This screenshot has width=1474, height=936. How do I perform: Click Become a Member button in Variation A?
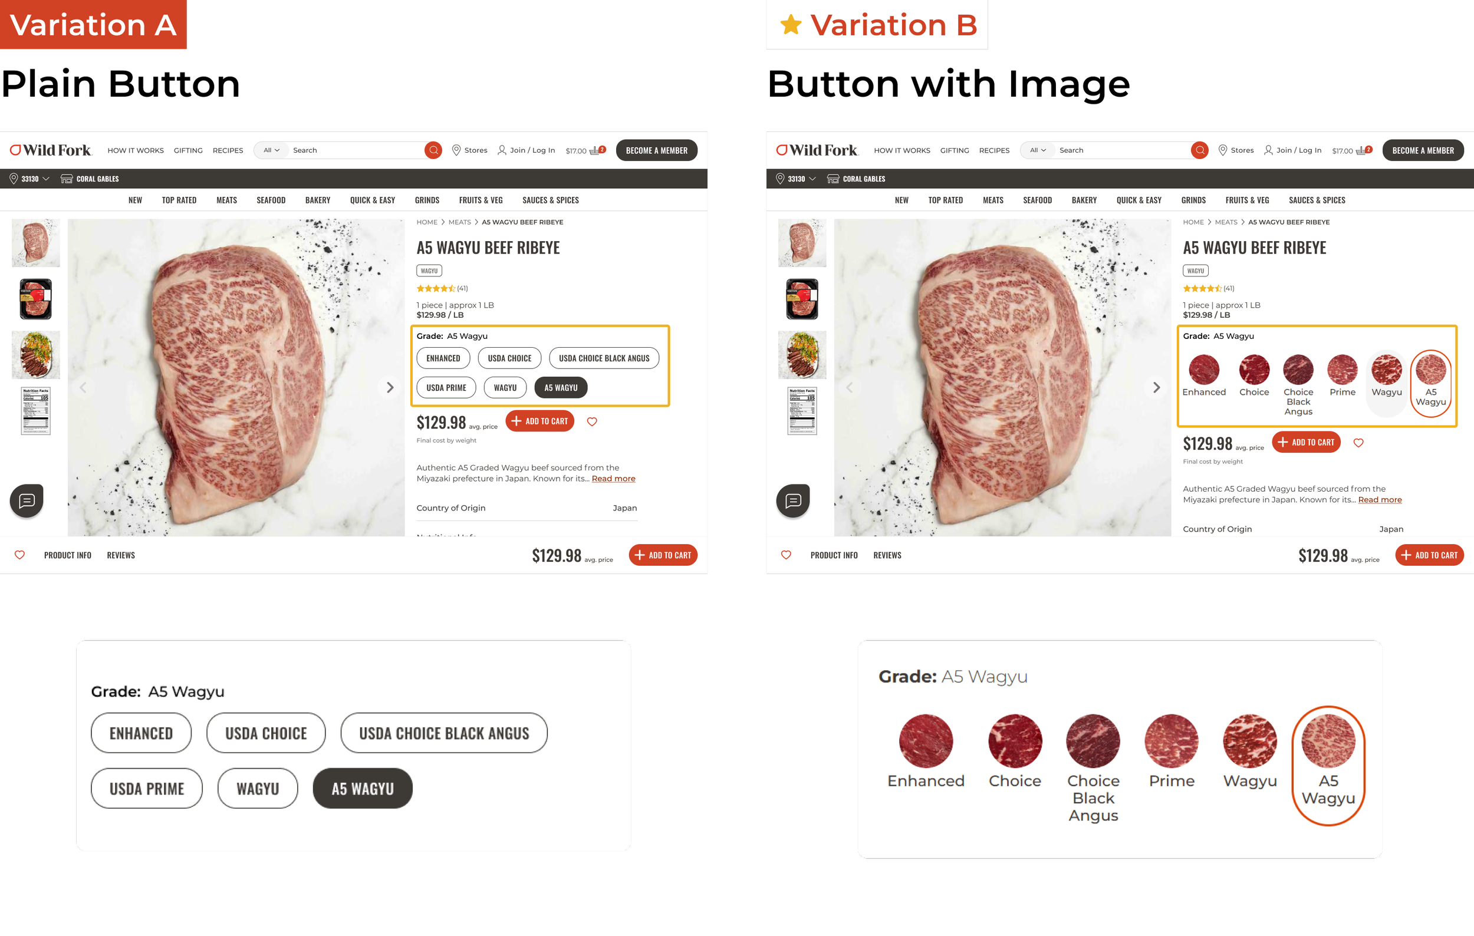[656, 150]
